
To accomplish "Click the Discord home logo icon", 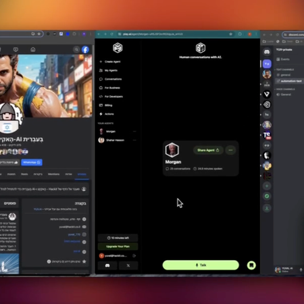I will point(267,52).
